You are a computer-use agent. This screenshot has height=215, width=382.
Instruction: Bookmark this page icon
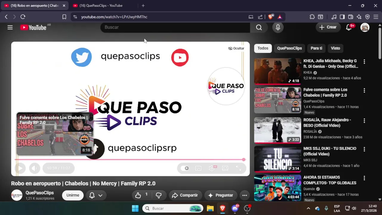[x=64, y=17]
